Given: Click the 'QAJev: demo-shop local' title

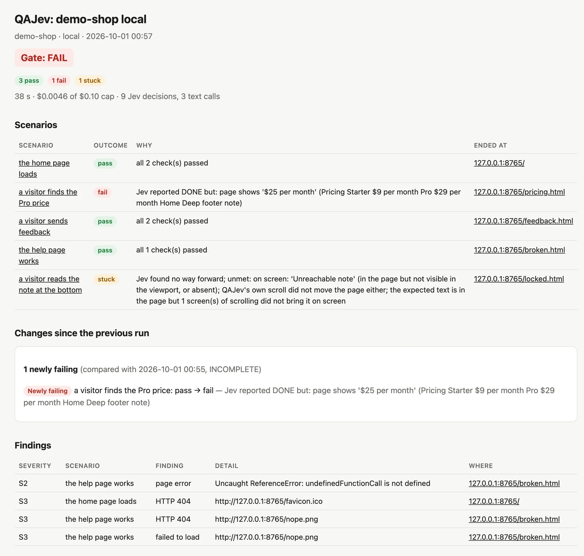Looking at the screenshot, I should [x=80, y=19].
